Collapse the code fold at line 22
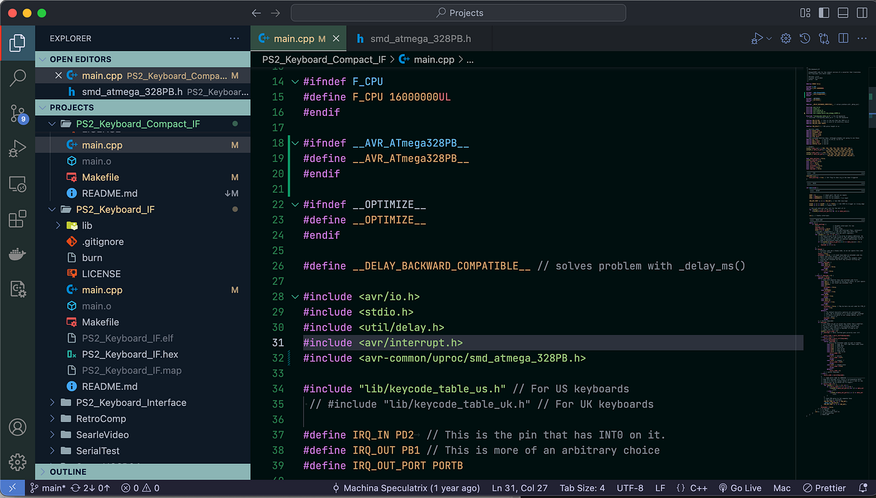The image size is (876, 498). [295, 204]
